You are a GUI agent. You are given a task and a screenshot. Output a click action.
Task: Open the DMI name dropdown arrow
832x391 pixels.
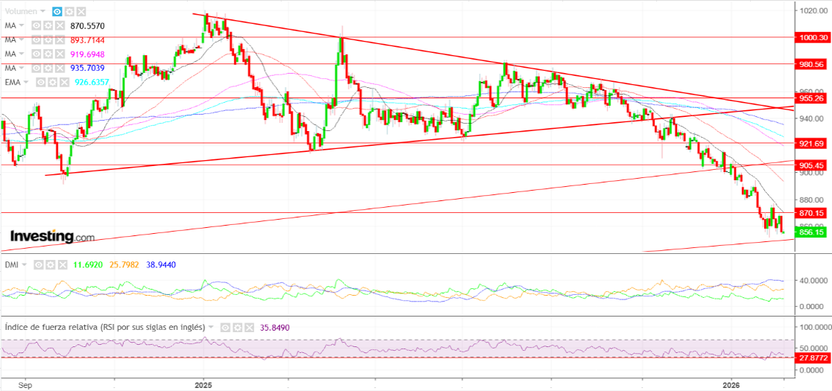[x=24, y=264]
